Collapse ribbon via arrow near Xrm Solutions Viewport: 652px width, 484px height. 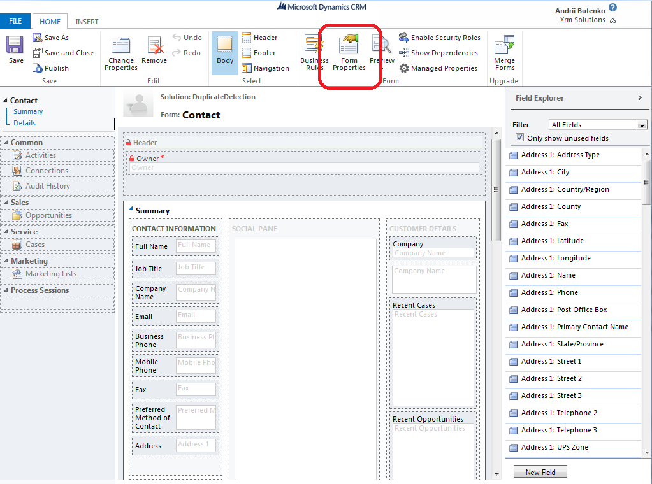[613, 21]
